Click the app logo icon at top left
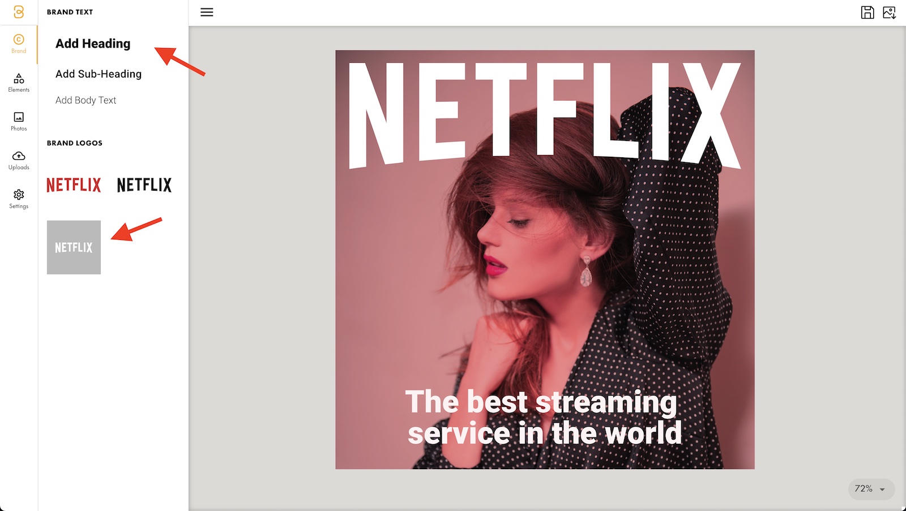Image resolution: width=906 pixels, height=511 pixels. coord(19,12)
